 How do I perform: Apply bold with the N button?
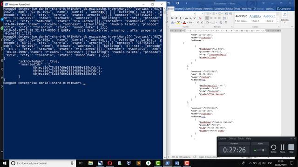tap(172, 18)
